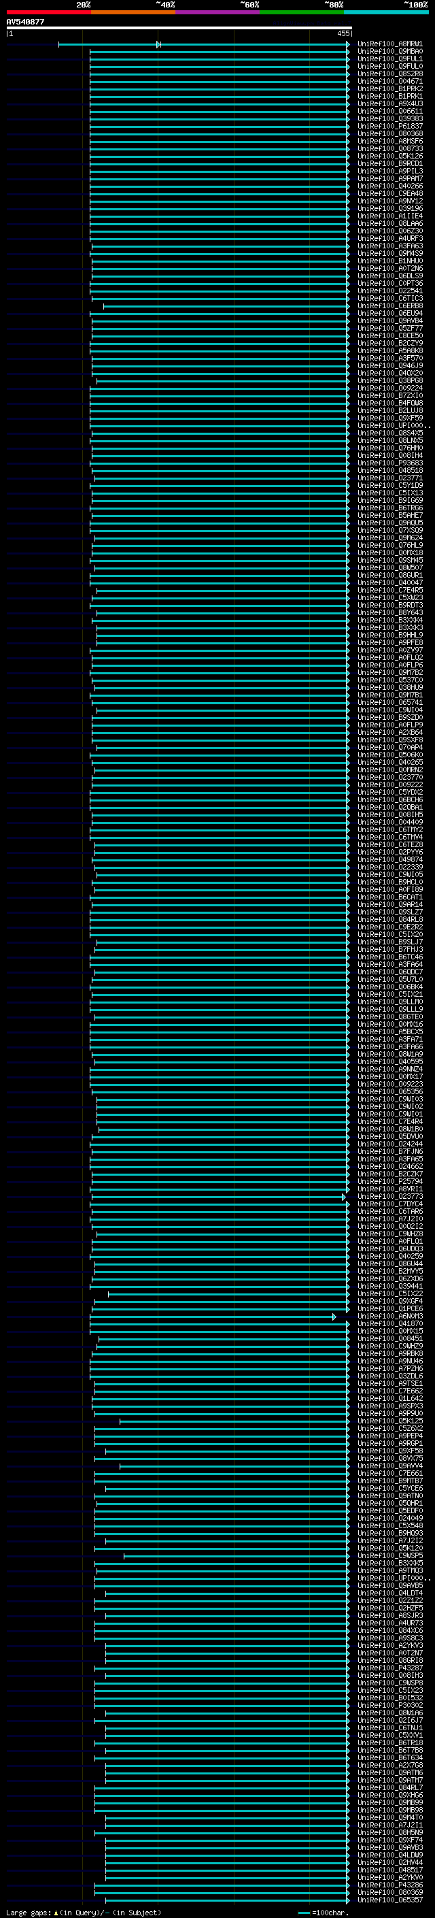The height and width of the screenshot is (1918, 435).
Task: Select hit label UniRef100_Q9ATM6
Action: coord(390,1773)
